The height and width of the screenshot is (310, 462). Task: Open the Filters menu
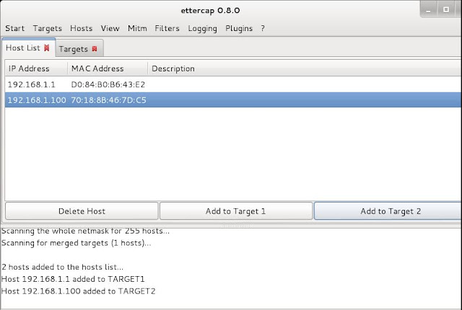[167, 28]
